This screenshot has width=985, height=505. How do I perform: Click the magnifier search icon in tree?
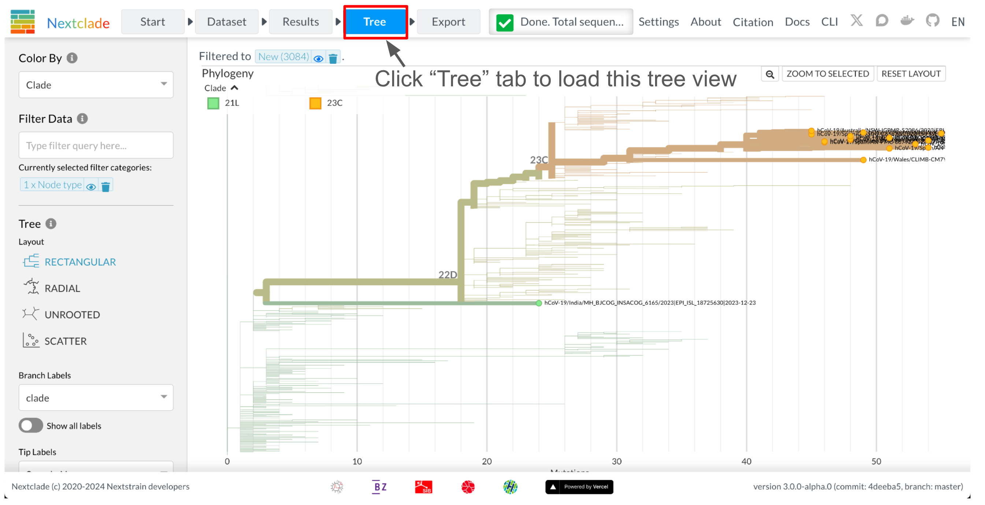pyautogui.click(x=770, y=74)
